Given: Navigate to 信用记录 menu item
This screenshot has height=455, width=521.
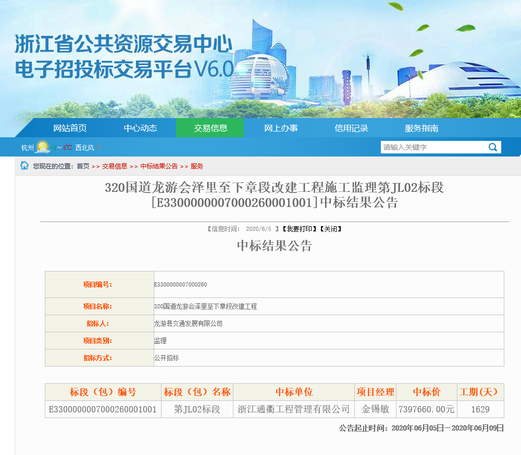Looking at the screenshot, I should pos(351,128).
